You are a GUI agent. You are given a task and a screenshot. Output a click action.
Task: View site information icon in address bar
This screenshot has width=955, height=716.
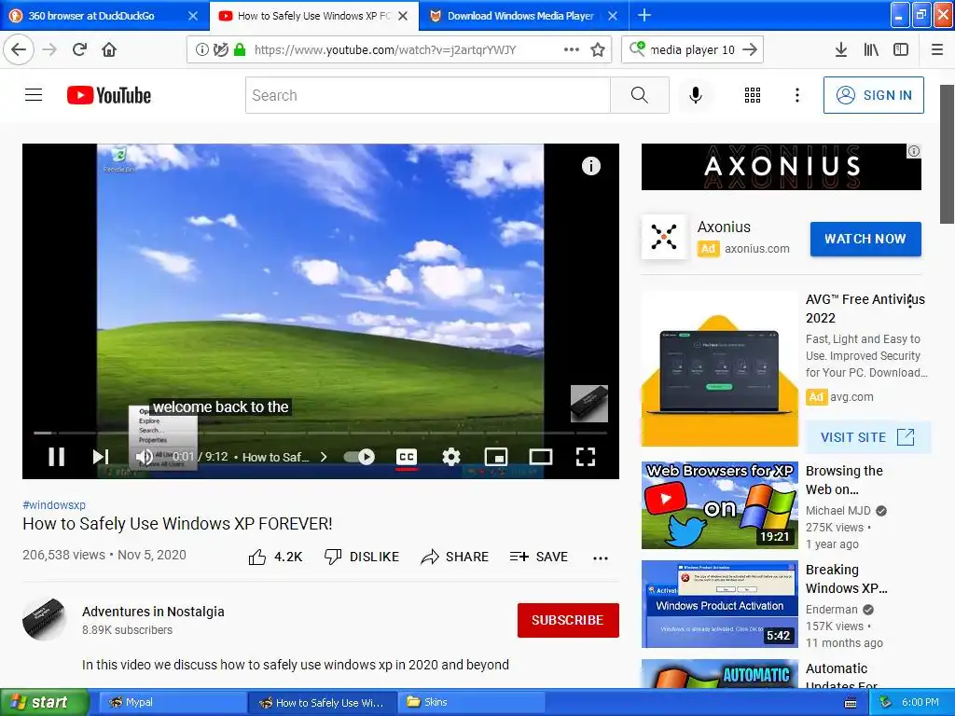[x=201, y=49]
